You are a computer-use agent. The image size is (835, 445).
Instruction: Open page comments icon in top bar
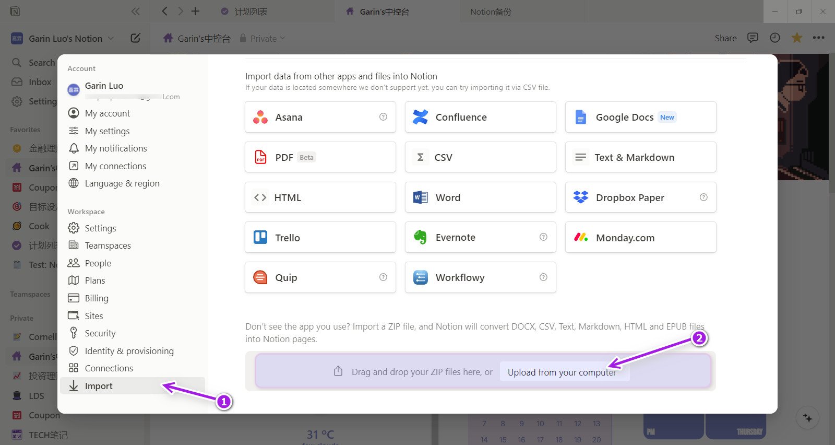(x=753, y=38)
